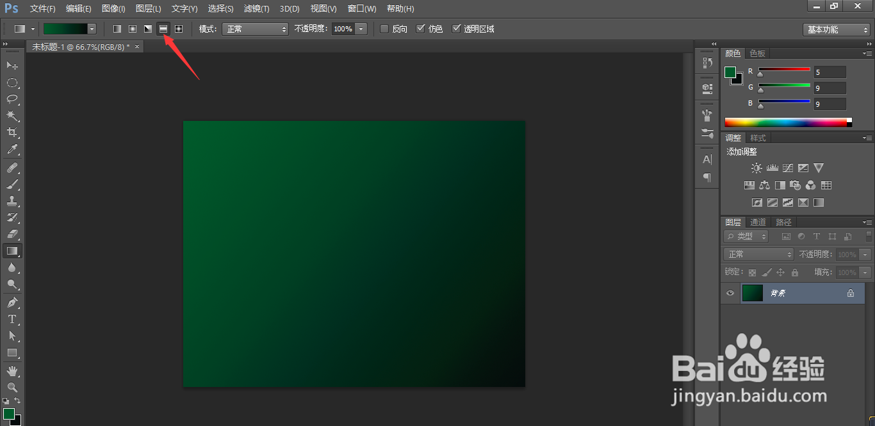Click the color spectrum ramp
The height and width of the screenshot is (426, 875).
(788, 123)
